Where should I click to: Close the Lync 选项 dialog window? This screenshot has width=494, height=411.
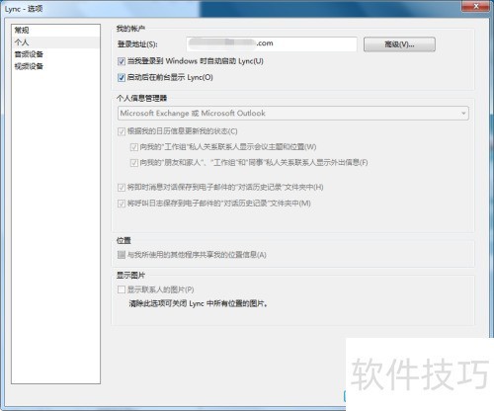(475, 6)
